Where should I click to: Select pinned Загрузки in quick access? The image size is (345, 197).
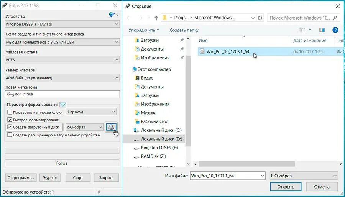coord(149,40)
